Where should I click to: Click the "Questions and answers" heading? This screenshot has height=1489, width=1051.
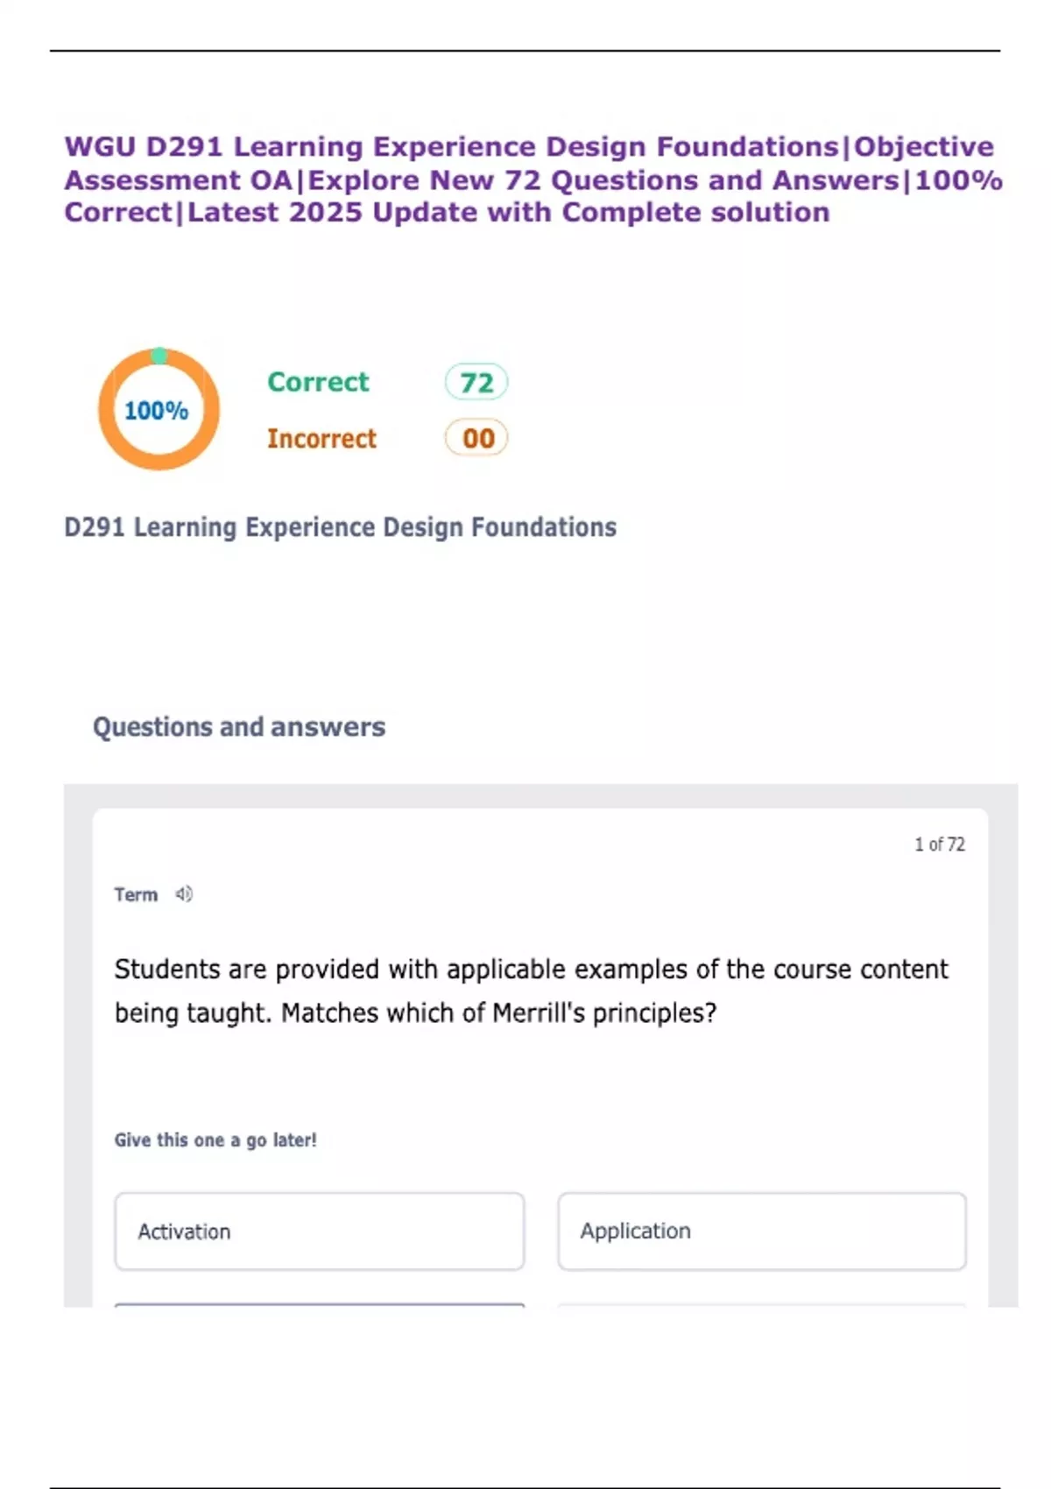(x=239, y=727)
